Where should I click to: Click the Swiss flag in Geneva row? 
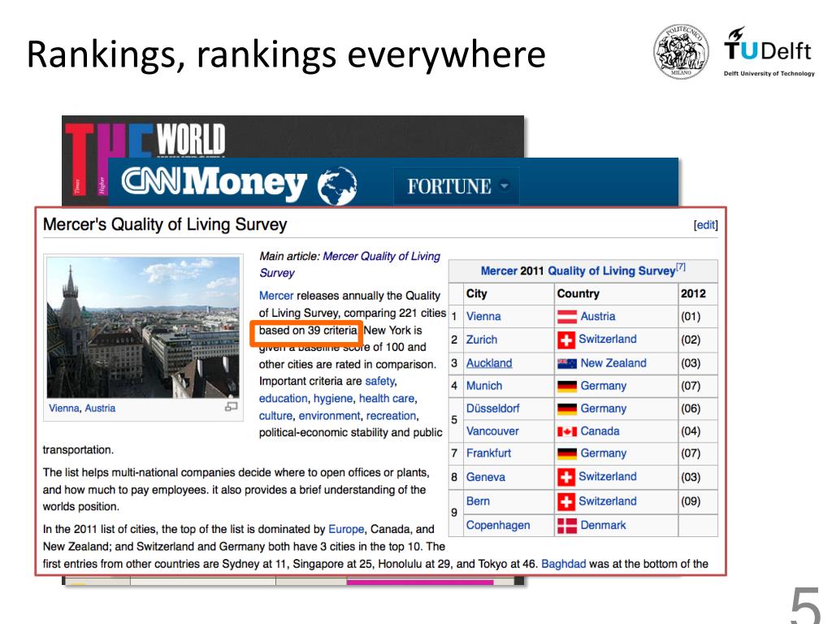566,477
